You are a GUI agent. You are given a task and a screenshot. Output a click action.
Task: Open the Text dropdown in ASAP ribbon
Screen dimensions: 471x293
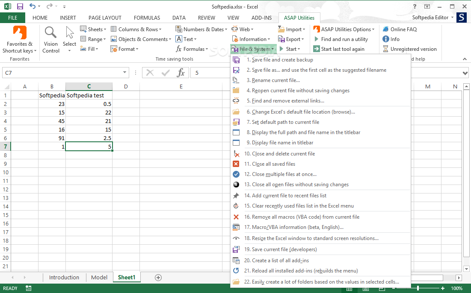pyautogui.click(x=186, y=39)
